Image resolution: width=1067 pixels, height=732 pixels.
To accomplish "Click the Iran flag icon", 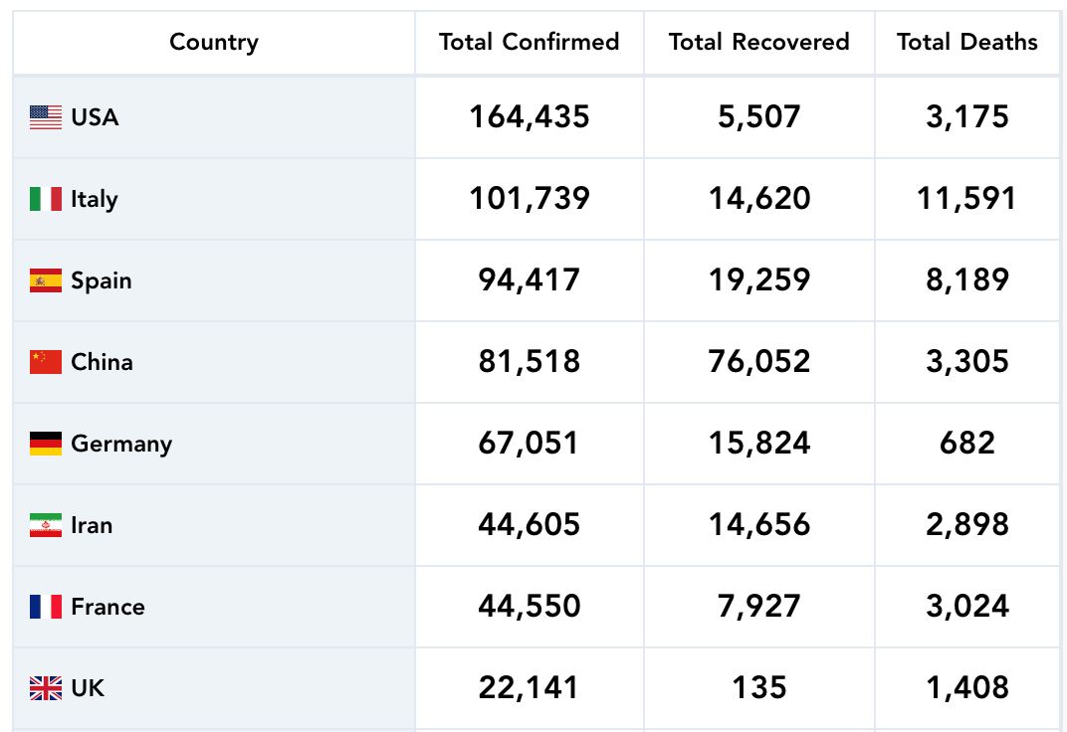I will click(x=46, y=525).
